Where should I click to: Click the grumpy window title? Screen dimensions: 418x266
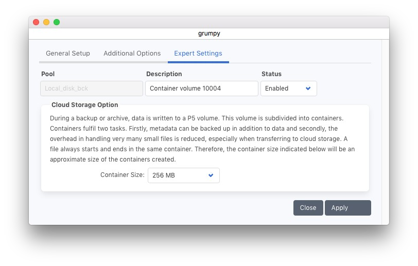pos(209,34)
